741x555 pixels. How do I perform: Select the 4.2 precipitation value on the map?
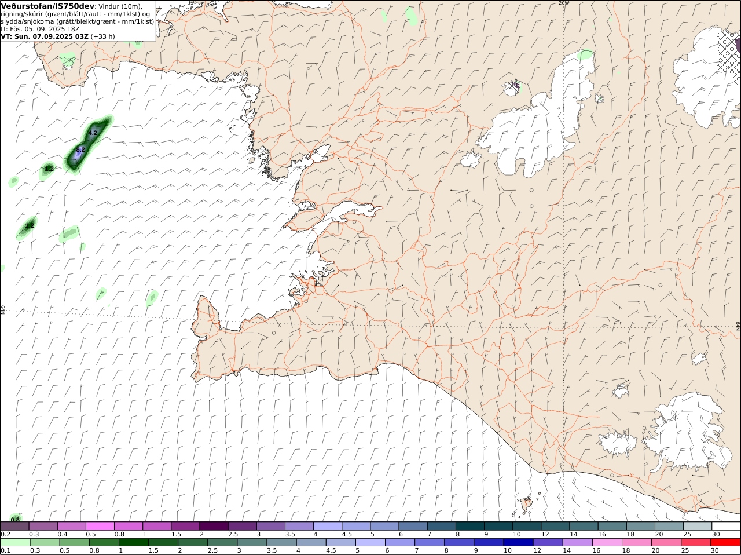93,133
